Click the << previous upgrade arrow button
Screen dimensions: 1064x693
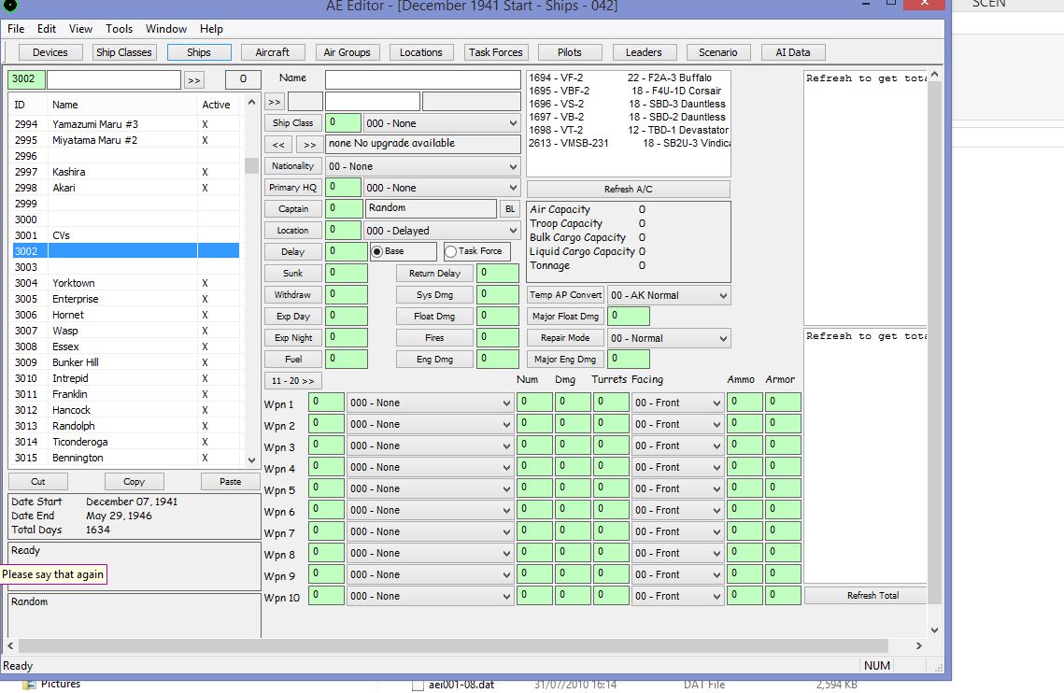click(278, 145)
